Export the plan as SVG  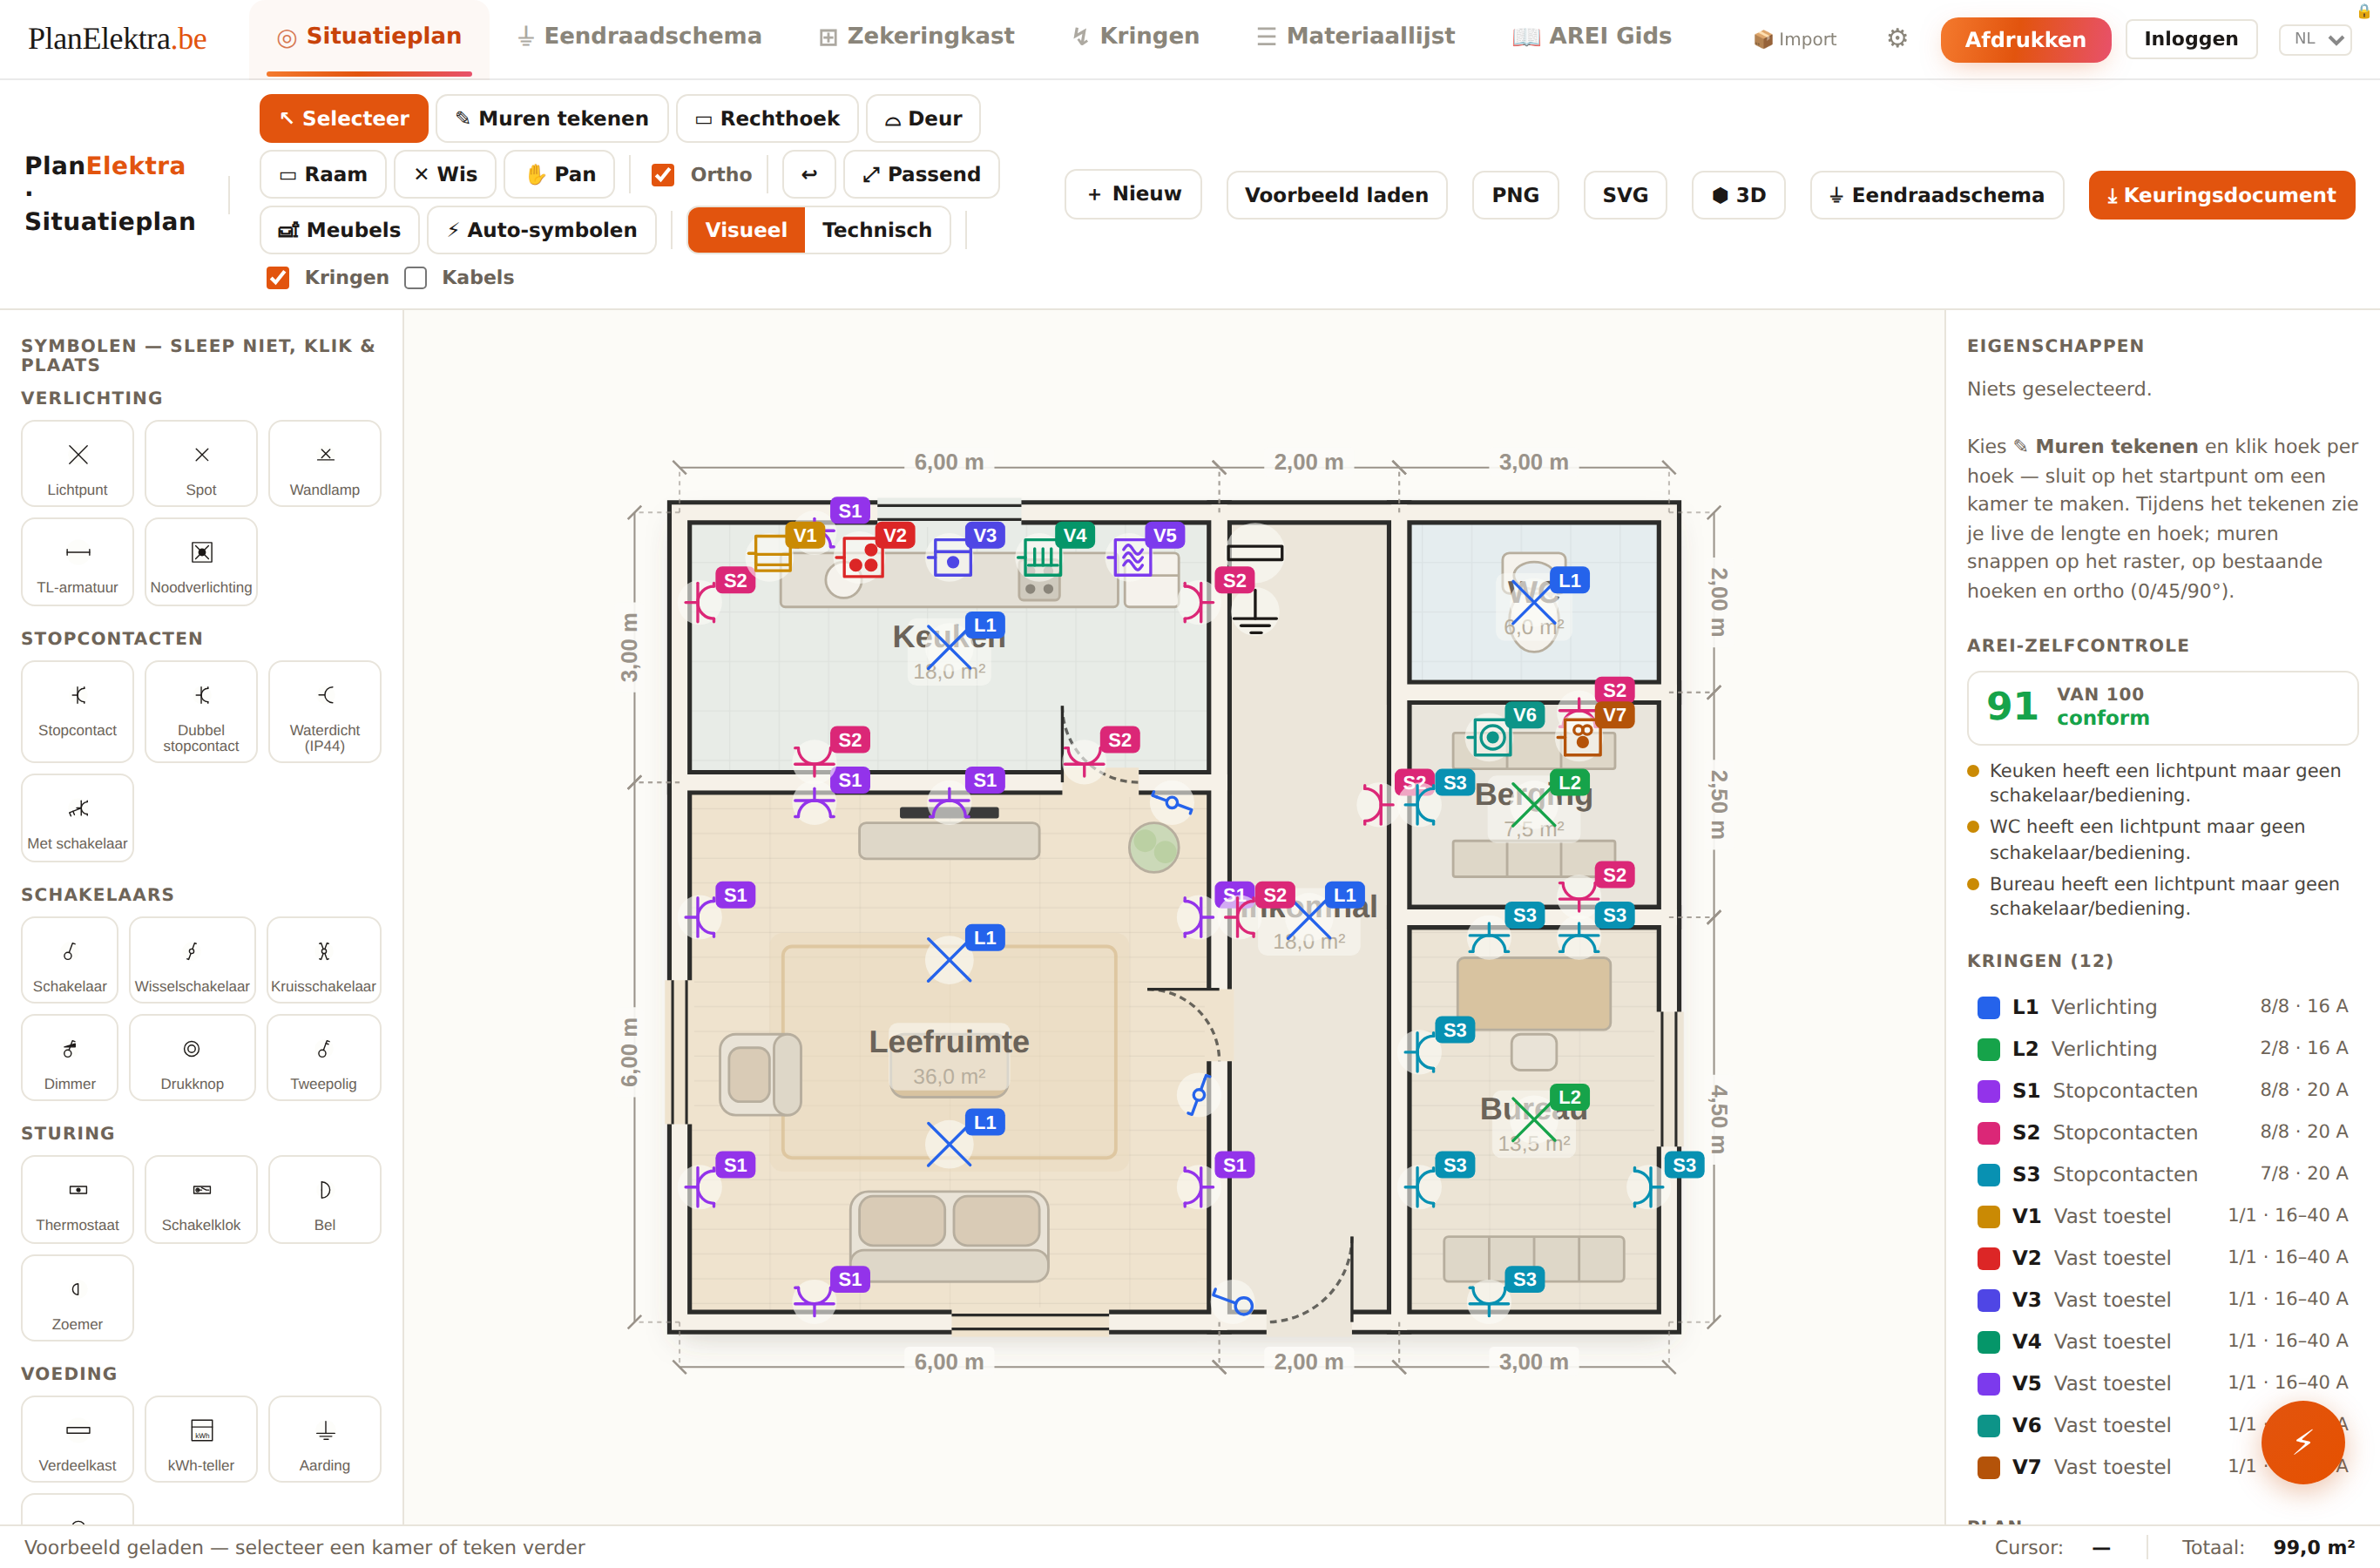pyautogui.click(x=1625, y=195)
